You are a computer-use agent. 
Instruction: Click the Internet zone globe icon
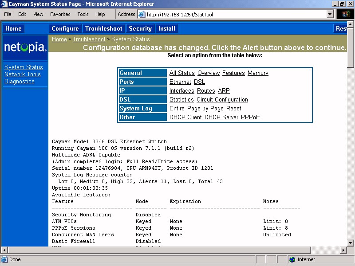click(292, 259)
